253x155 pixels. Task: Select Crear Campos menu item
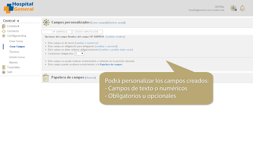tap(17, 46)
